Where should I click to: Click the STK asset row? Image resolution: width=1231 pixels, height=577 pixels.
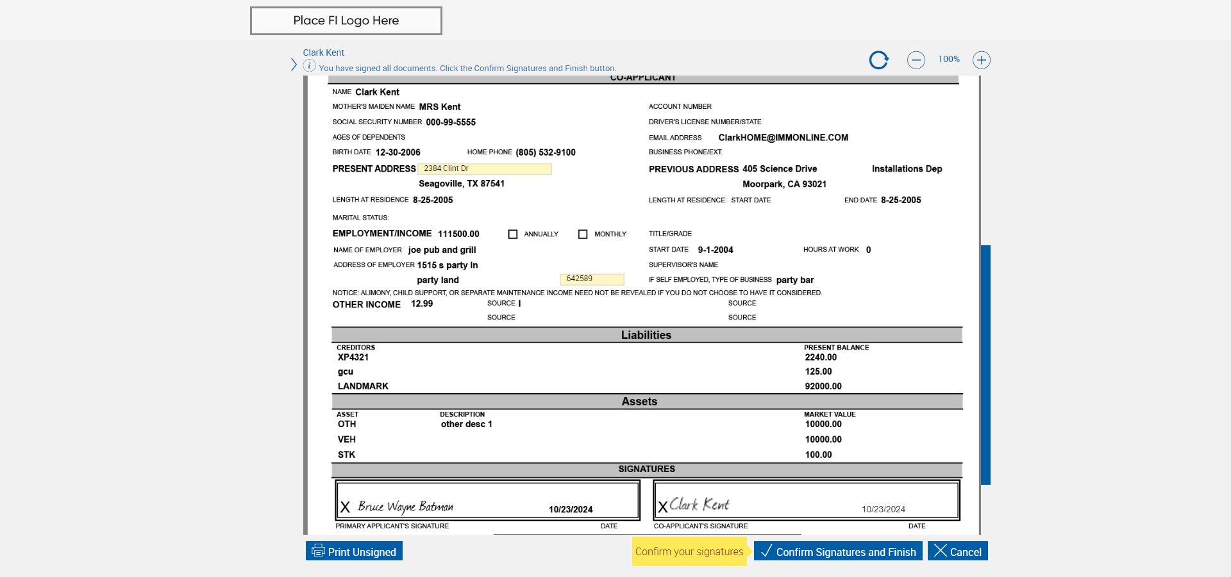point(346,455)
